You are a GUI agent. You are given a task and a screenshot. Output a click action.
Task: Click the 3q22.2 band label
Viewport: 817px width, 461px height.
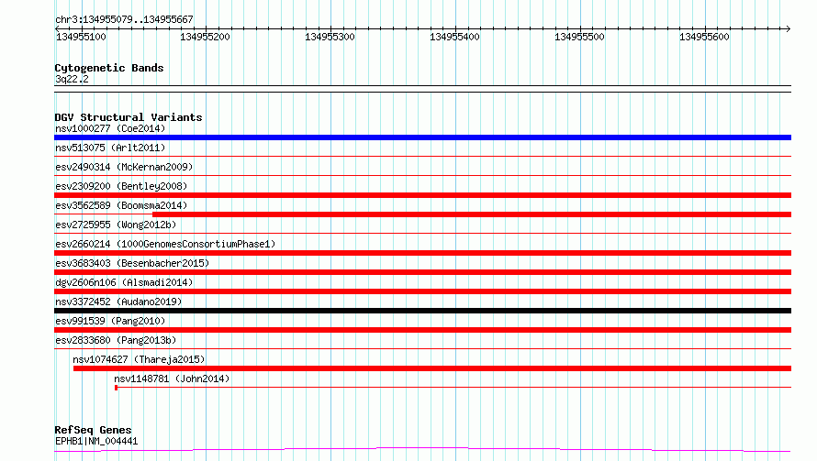click(x=72, y=79)
